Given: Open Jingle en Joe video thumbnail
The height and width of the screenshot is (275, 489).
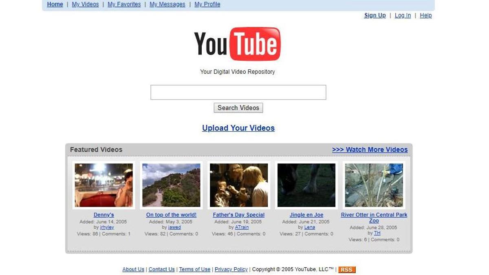Looking at the screenshot, I should click(x=306, y=185).
